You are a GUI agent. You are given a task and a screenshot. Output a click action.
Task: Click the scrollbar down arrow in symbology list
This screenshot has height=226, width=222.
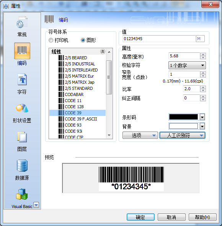(109, 135)
